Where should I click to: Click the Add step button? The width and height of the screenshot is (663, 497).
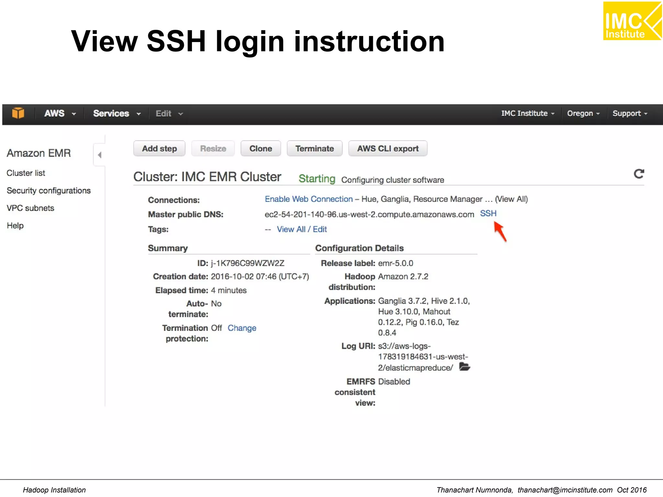159,149
